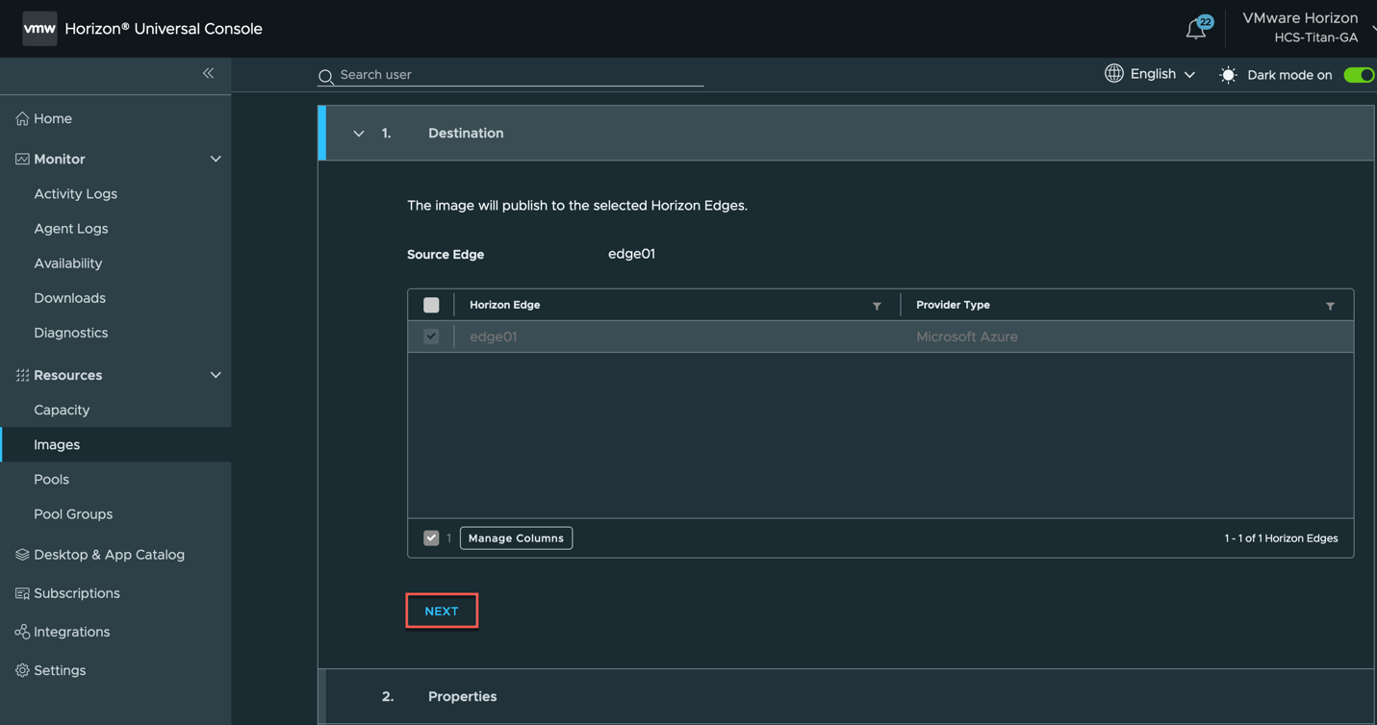Collapse the Resources menu section

click(x=216, y=375)
